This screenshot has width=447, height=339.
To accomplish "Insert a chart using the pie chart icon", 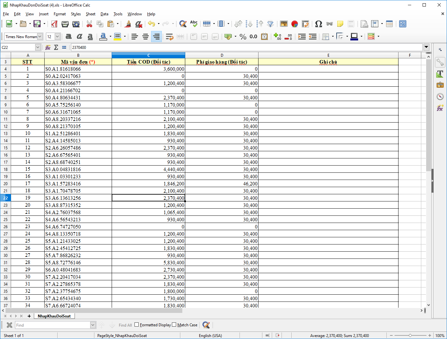I will coord(295,24).
